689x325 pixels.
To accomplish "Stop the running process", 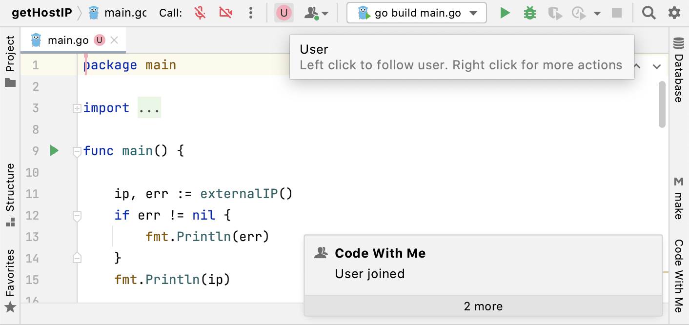I will click(617, 13).
